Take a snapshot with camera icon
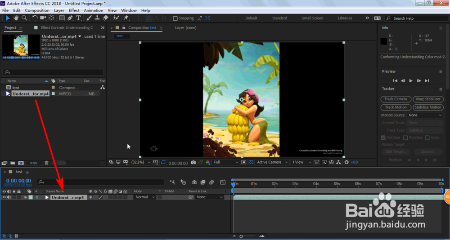Viewport: 450px width, 240px height. pyautogui.click(x=193, y=162)
